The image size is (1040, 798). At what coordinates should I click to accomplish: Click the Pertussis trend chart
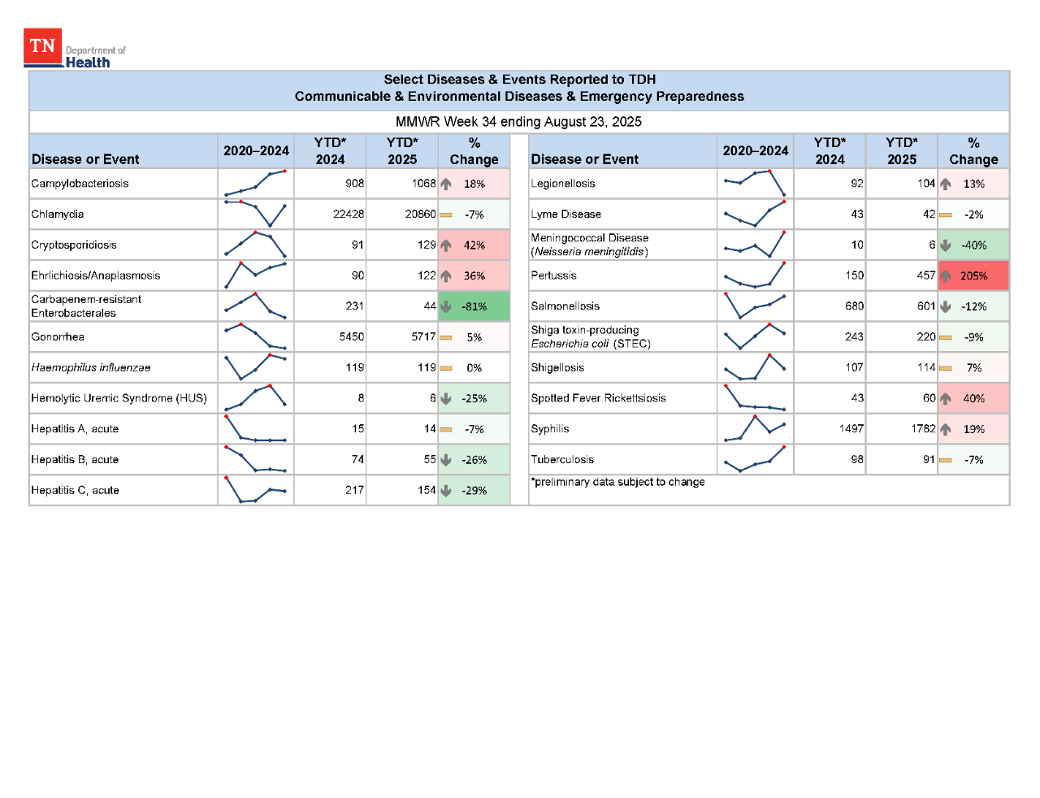(x=755, y=275)
